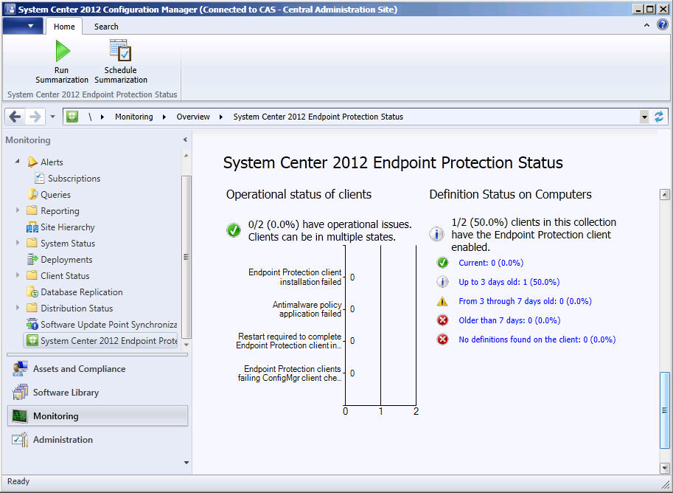Select the Queries folder icon
The height and width of the screenshot is (493, 673).
coord(32,194)
